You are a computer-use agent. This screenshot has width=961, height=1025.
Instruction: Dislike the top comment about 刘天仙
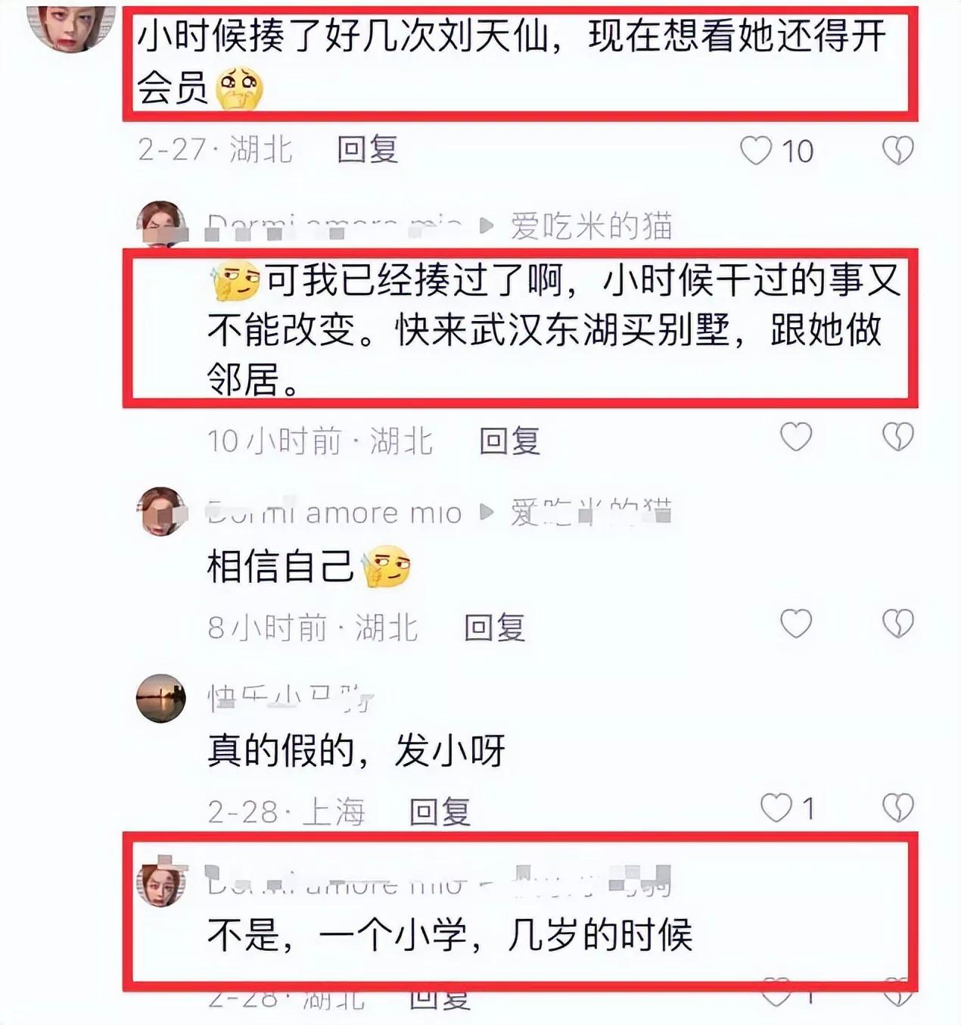click(898, 151)
